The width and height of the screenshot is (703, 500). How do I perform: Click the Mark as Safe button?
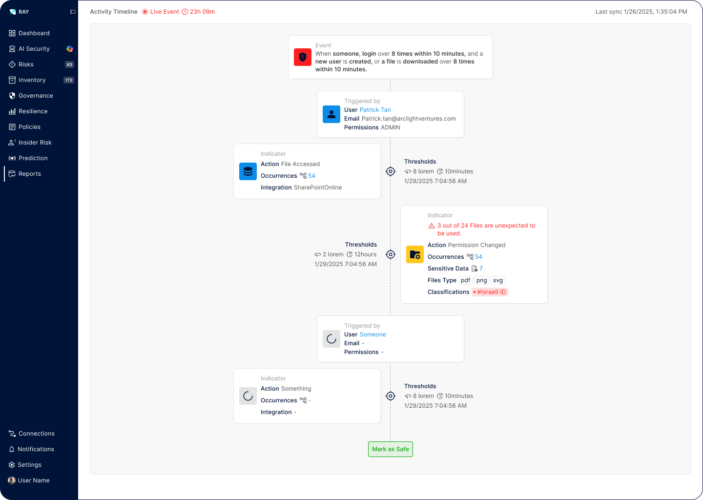coord(391,449)
